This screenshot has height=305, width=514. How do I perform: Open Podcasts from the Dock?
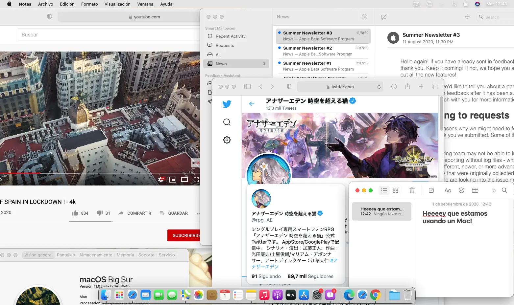(x=277, y=295)
